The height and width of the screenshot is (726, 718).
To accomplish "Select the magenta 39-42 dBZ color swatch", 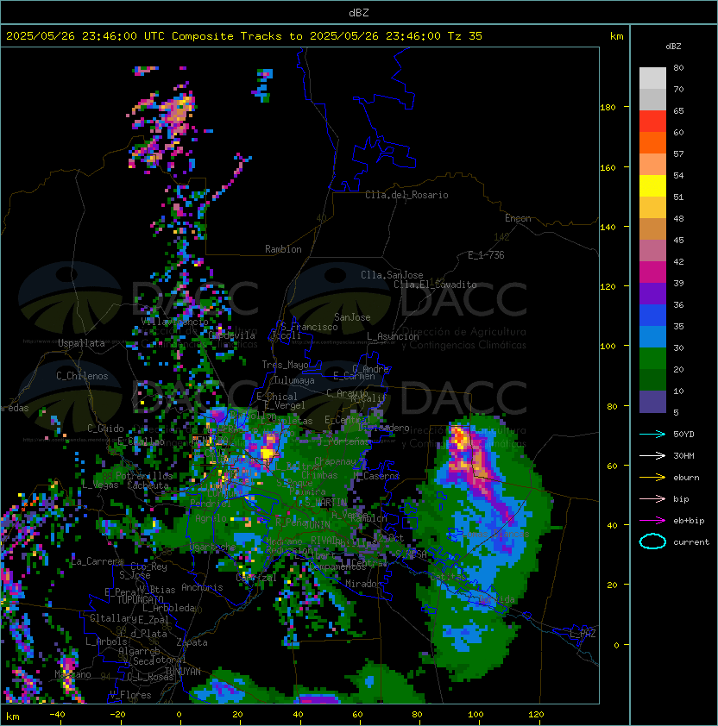I will pos(652,272).
